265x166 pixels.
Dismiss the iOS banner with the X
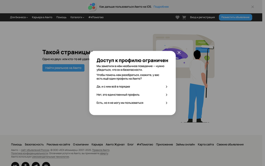click(253, 7)
